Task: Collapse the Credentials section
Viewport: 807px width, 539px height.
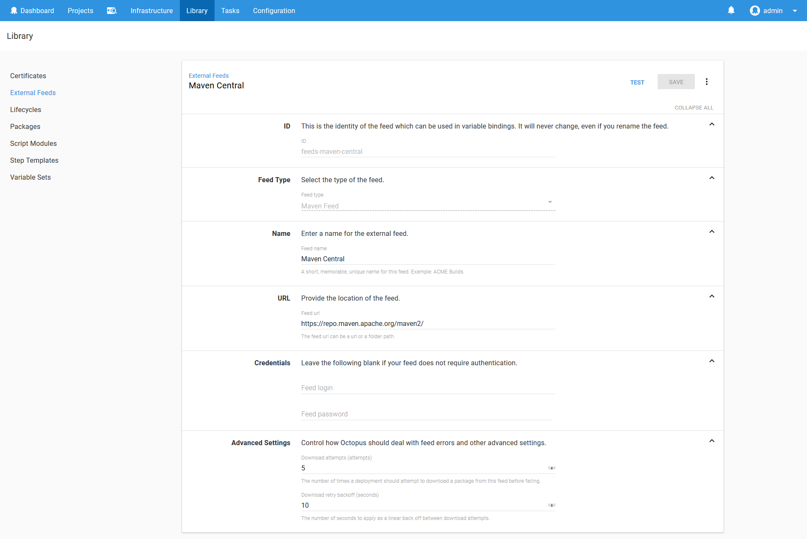Action: [711, 361]
